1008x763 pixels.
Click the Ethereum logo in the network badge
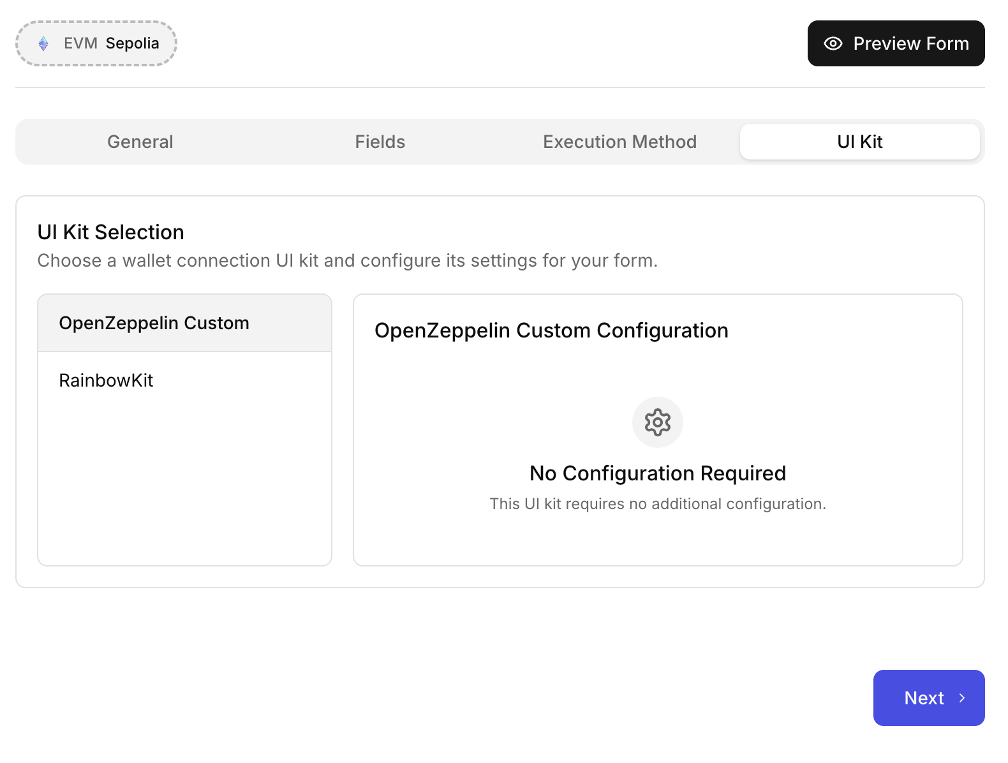(x=43, y=43)
